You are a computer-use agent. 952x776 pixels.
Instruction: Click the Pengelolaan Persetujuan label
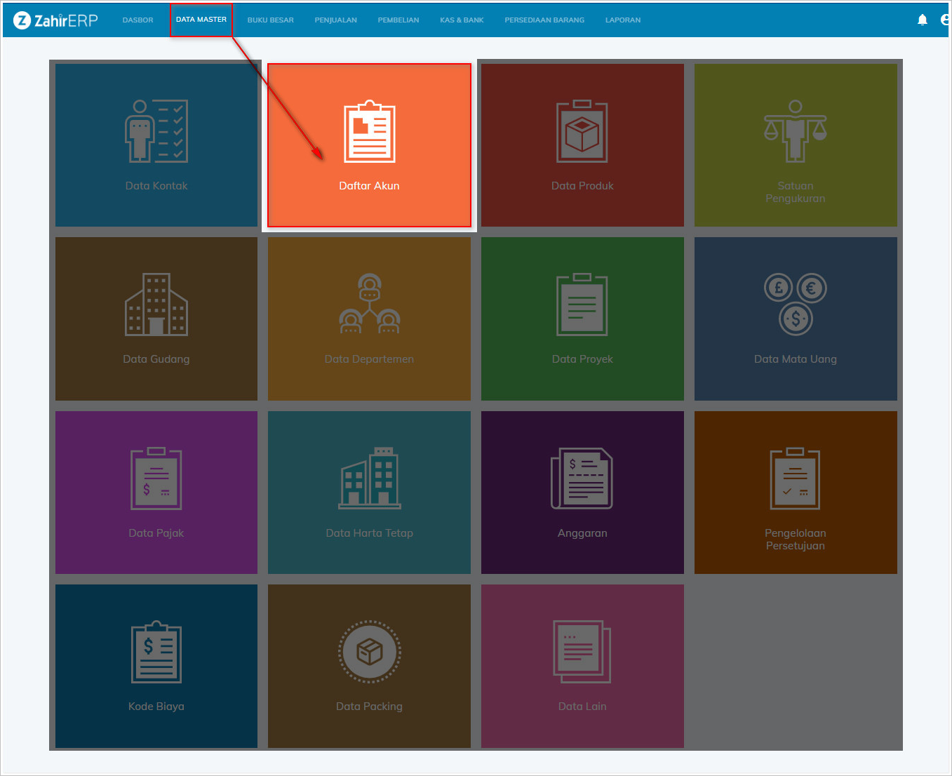pyautogui.click(x=795, y=540)
